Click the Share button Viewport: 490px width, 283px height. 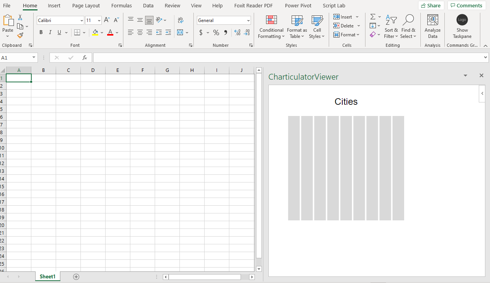(431, 5)
